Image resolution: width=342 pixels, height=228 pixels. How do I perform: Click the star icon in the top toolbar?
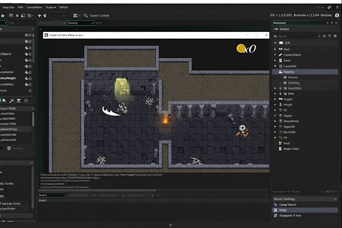coord(3,16)
